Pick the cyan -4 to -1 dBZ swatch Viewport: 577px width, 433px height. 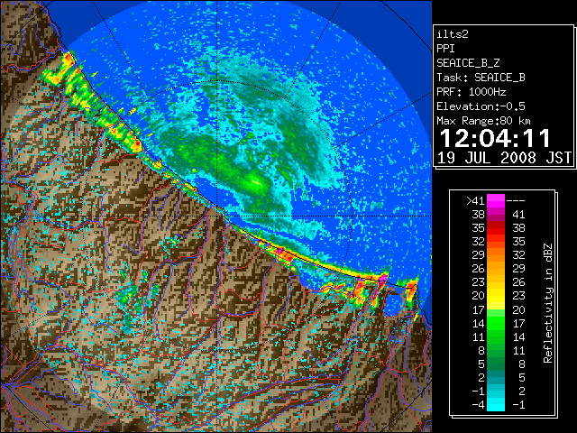coord(496,405)
